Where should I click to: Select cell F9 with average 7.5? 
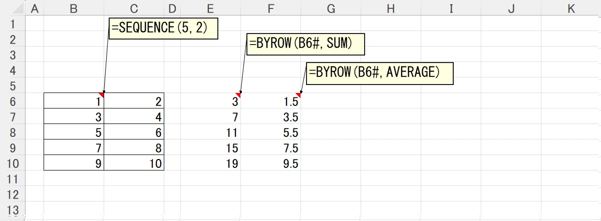point(271,147)
